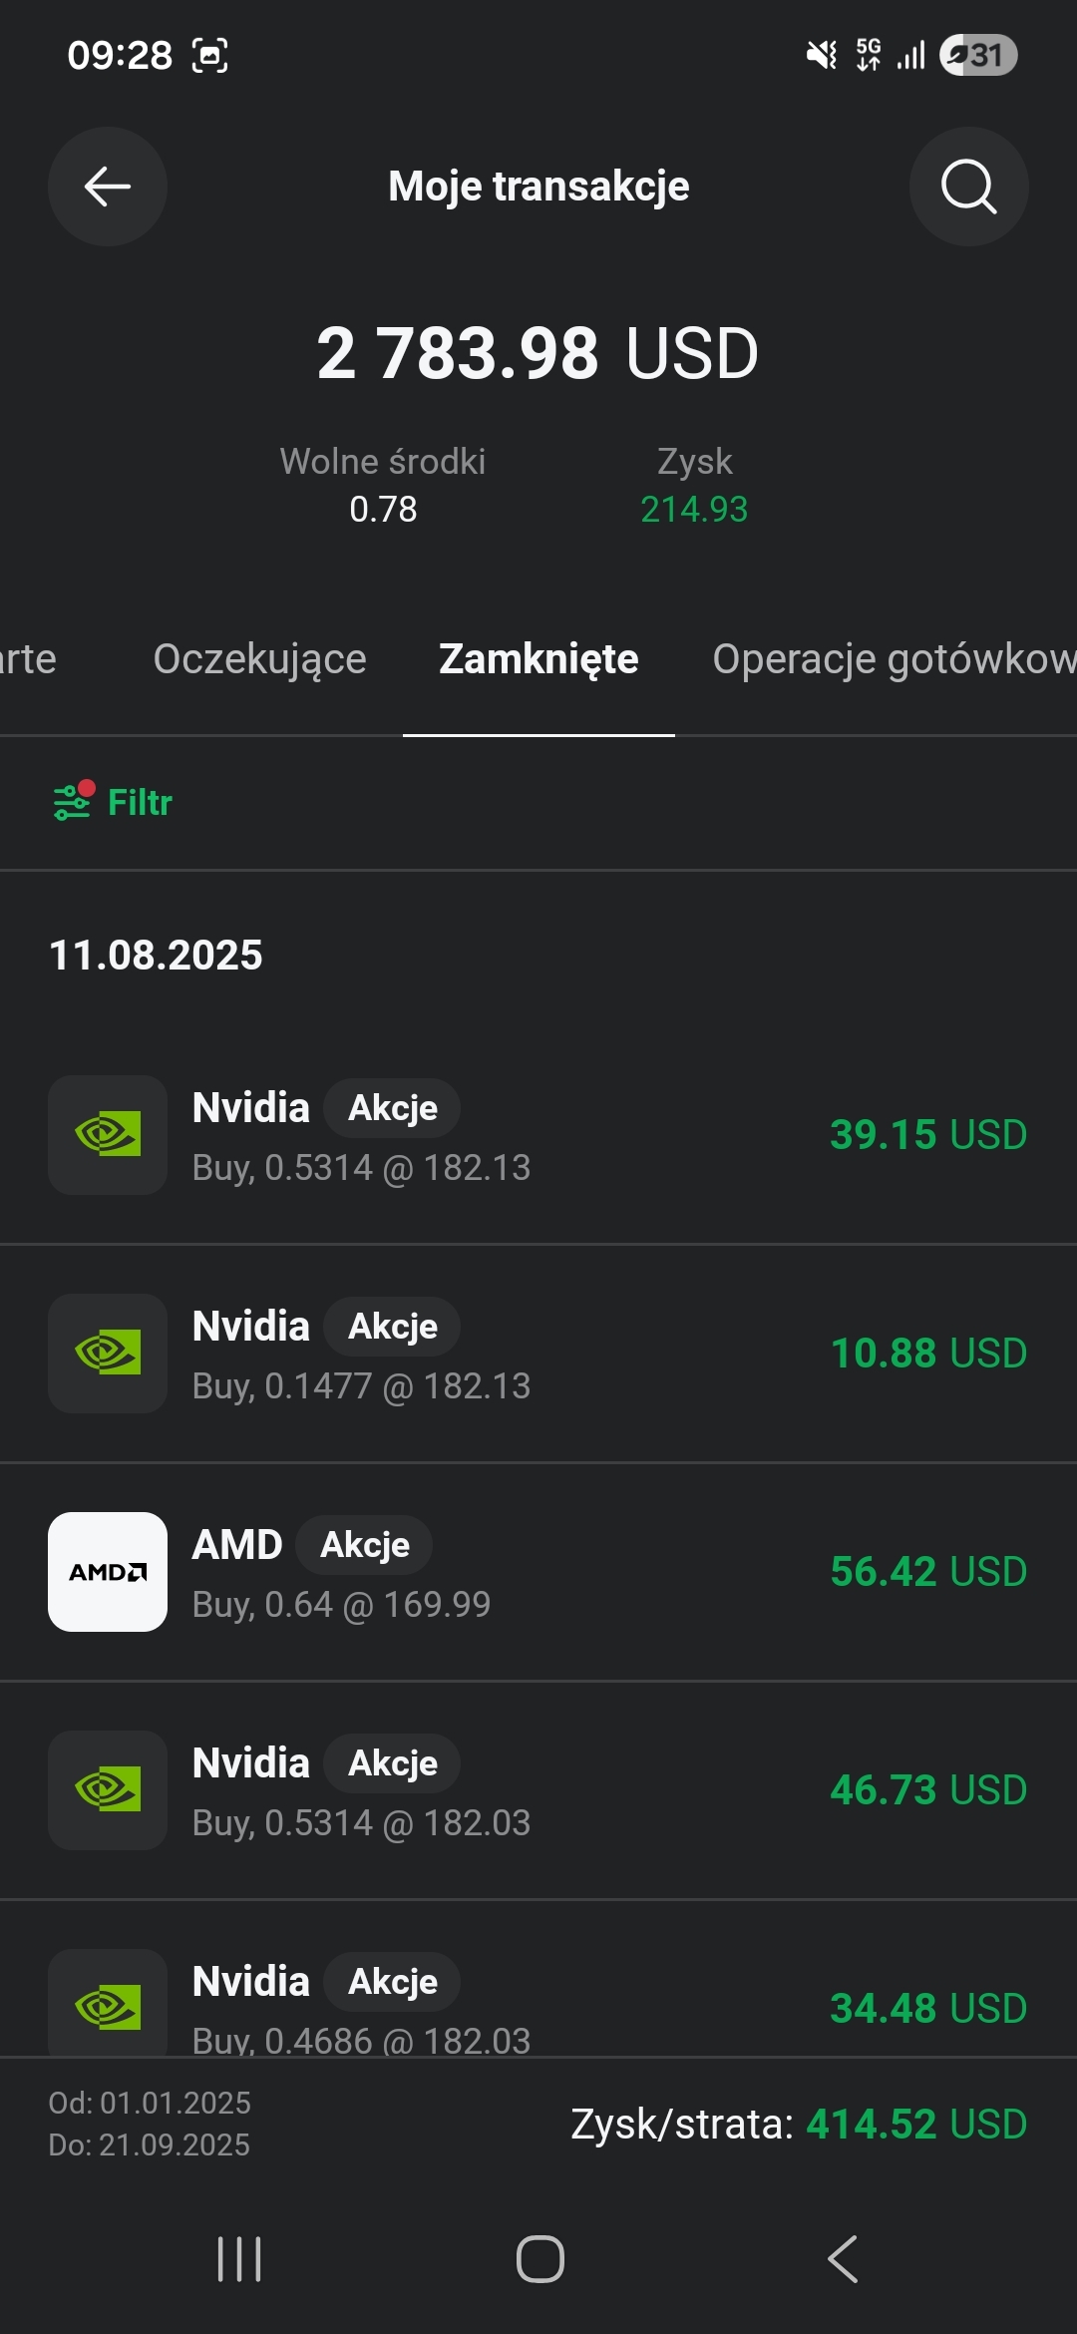The image size is (1077, 2334).
Task: Tap the AMD logo icon
Action: [x=108, y=1572]
